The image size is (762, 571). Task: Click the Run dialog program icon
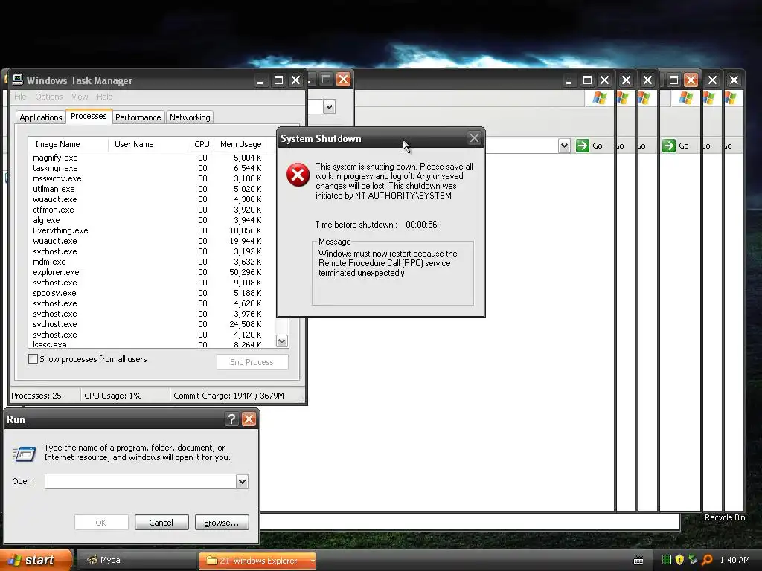(25, 454)
